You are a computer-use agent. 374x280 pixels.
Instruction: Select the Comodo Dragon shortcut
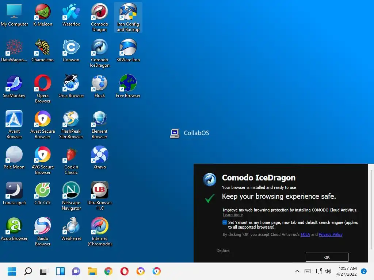point(99,17)
